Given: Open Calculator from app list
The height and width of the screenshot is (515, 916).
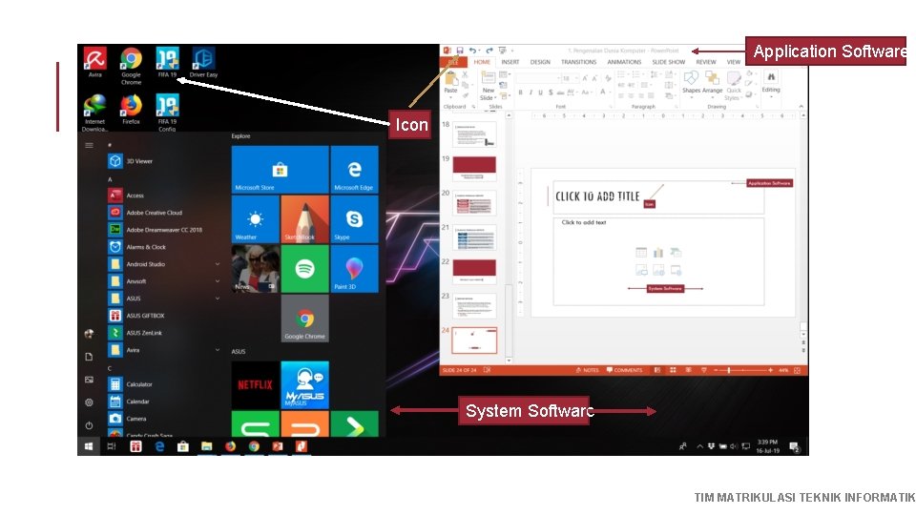Looking at the screenshot, I should [x=164, y=384].
